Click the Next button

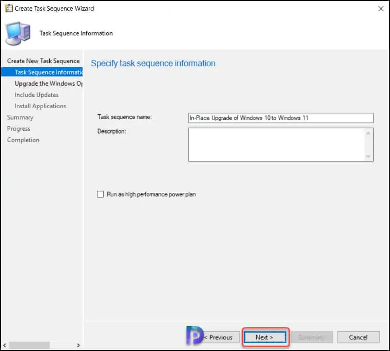point(265,337)
